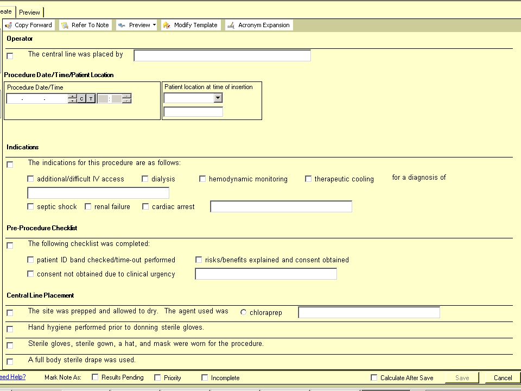This screenshot has height=391, width=521.
Task: Click the Procedure Date input field
Action: tap(37, 98)
